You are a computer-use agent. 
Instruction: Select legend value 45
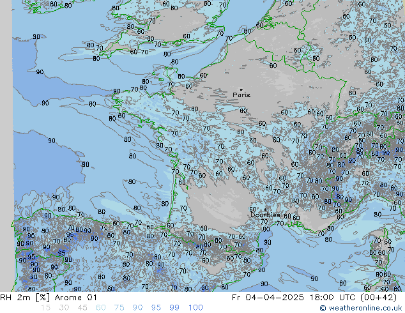[x=82, y=308]
